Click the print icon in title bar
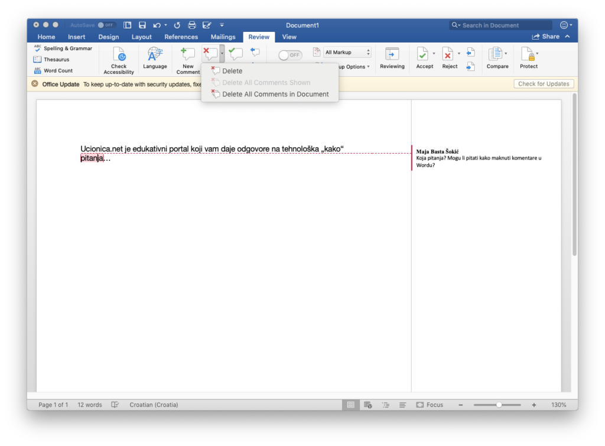 [x=191, y=25]
